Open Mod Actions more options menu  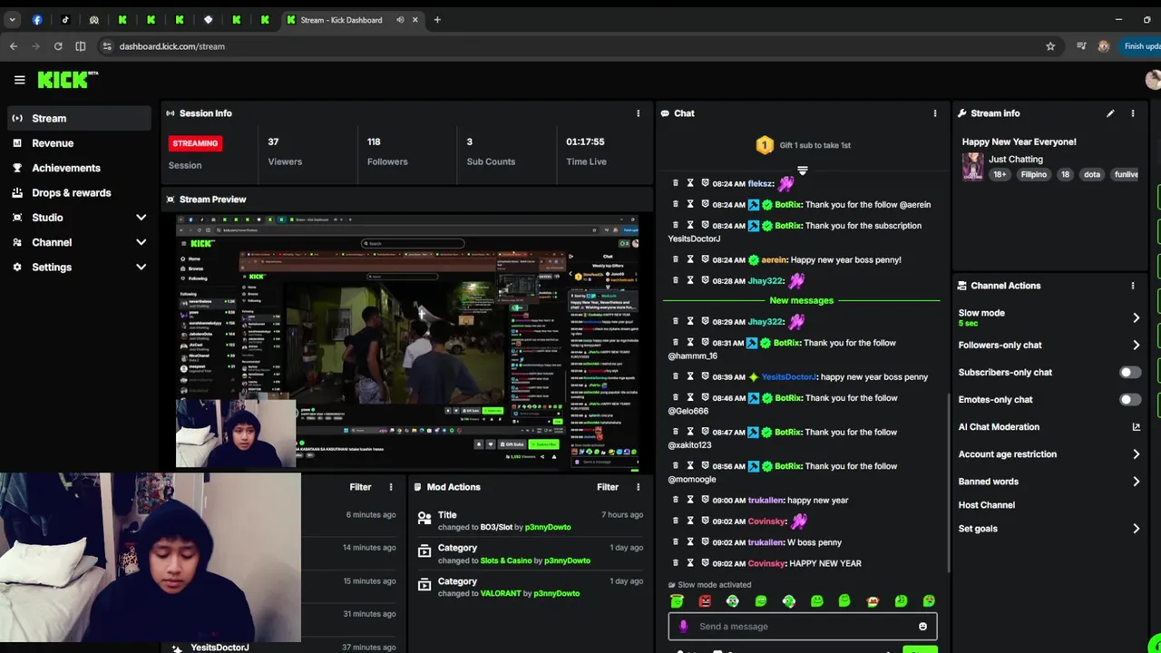point(638,487)
